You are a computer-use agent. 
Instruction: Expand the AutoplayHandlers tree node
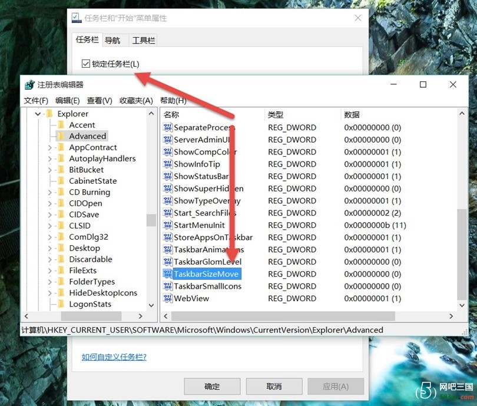(x=50, y=159)
